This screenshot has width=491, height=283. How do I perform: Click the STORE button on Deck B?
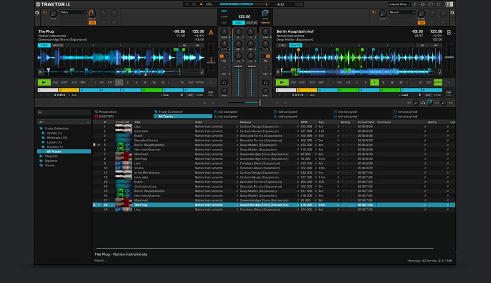click(438, 95)
